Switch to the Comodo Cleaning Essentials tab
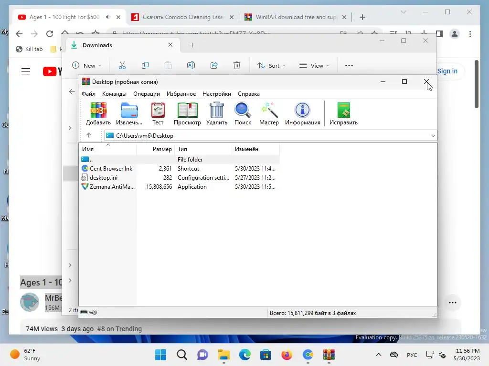 click(x=183, y=17)
